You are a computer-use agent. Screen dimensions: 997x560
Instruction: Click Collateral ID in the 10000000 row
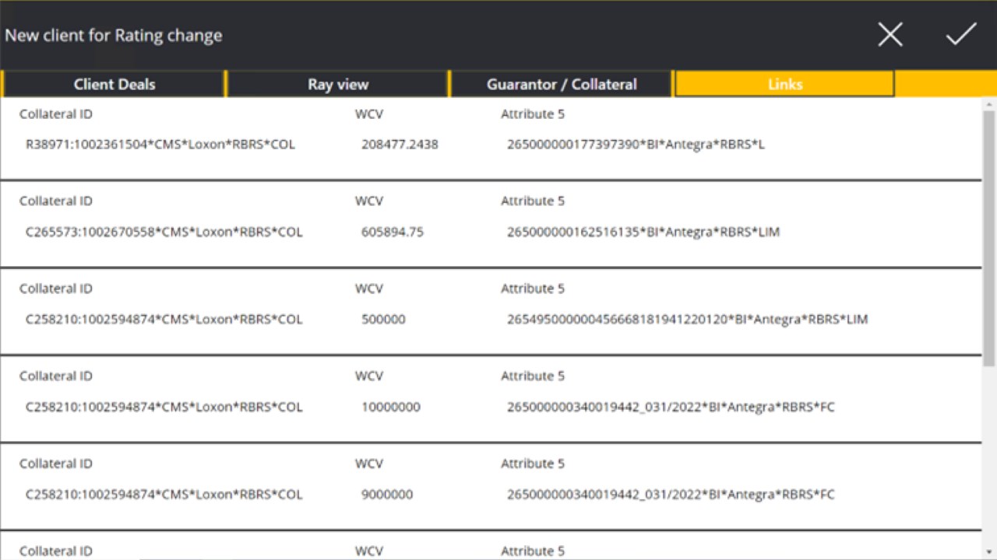[164, 407]
